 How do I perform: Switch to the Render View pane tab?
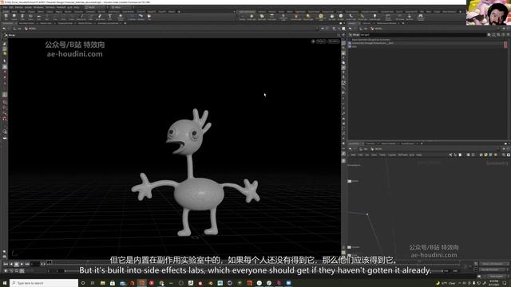pyautogui.click(x=46, y=23)
